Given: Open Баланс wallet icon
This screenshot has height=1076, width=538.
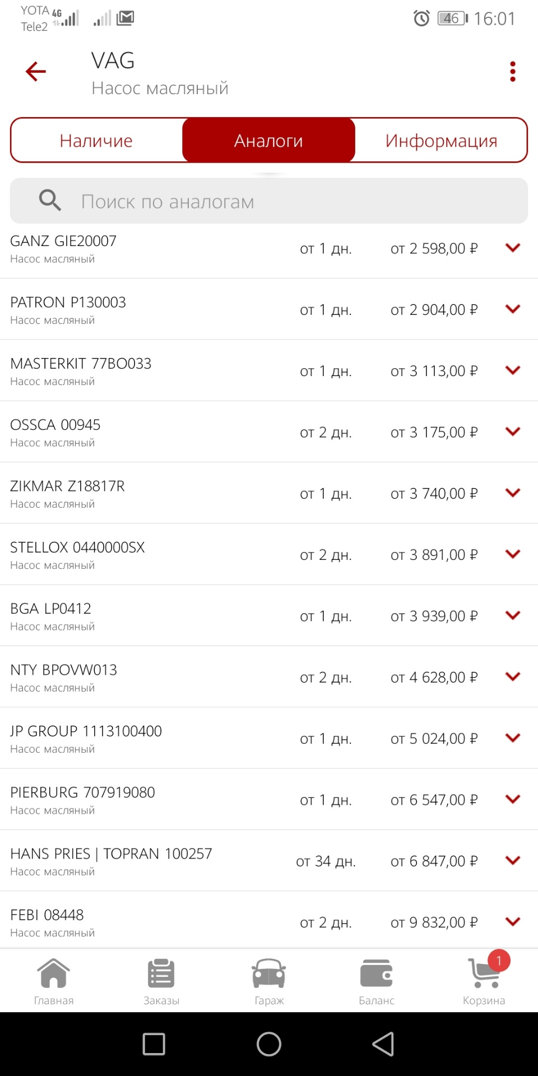Looking at the screenshot, I should 377,974.
